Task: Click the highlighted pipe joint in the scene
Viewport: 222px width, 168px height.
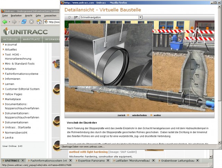Action: point(179,97)
